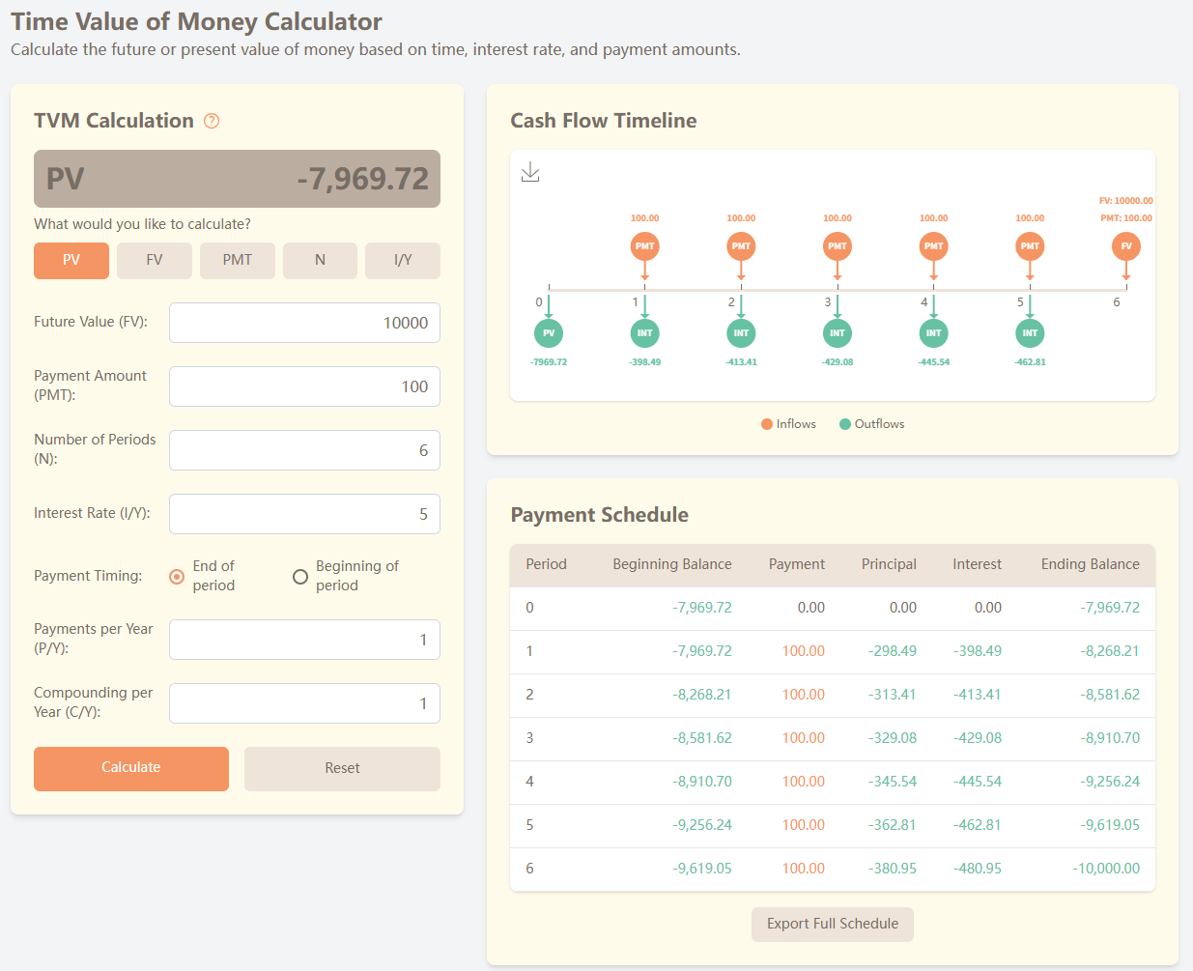This screenshot has width=1193, height=971.
Task: Click the FV marker at period 6
Action: [x=1126, y=246]
